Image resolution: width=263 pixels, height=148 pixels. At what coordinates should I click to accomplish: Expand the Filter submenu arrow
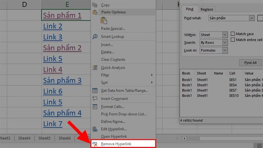[152, 75]
